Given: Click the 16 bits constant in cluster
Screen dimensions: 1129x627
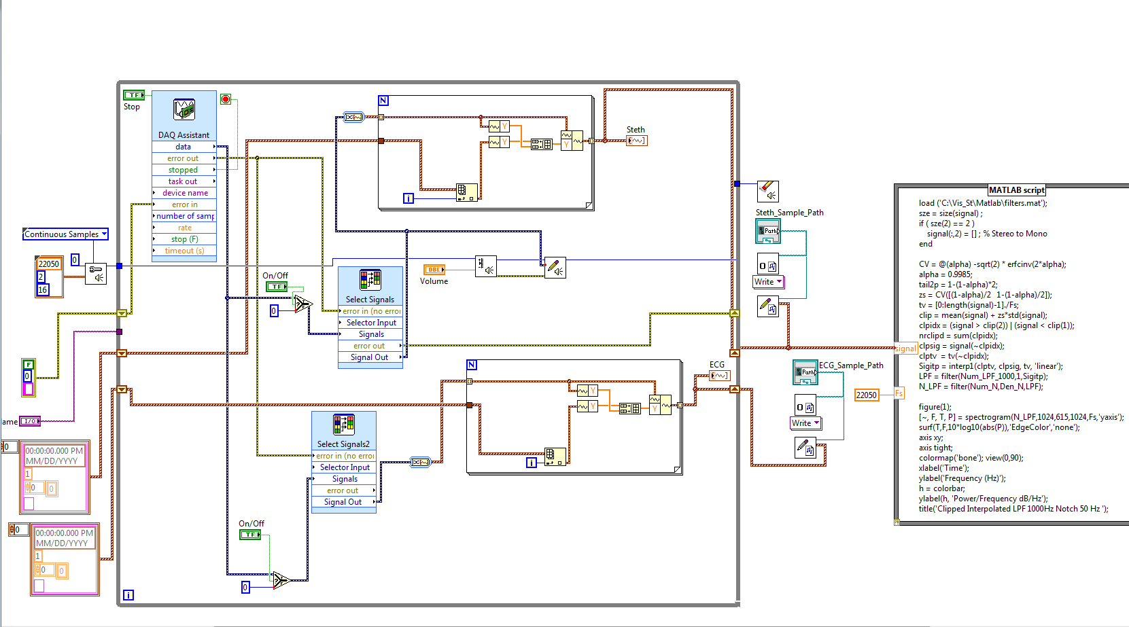Looking at the screenshot, I should pos(42,289).
